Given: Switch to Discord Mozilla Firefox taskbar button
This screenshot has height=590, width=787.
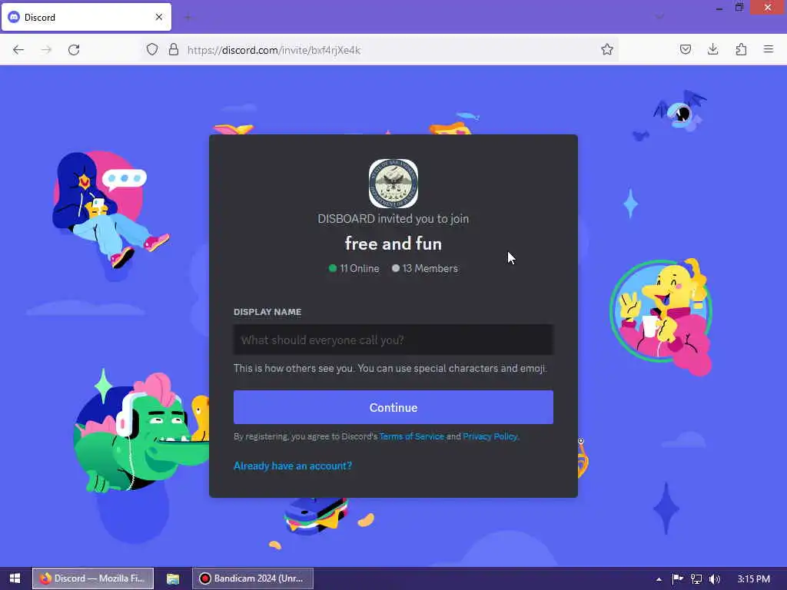Looking at the screenshot, I should [93, 578].
